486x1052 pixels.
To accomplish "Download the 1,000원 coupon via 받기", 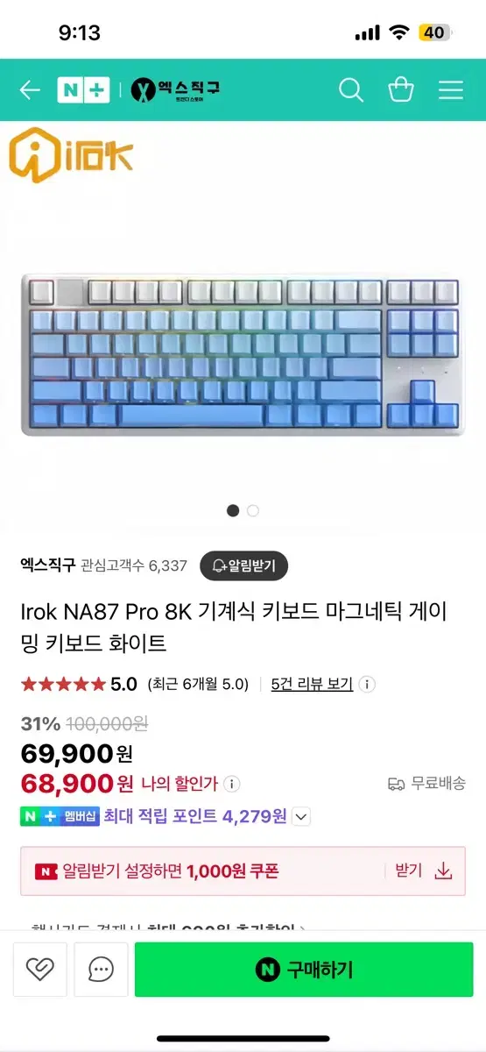I will click(x=424, y=871).
